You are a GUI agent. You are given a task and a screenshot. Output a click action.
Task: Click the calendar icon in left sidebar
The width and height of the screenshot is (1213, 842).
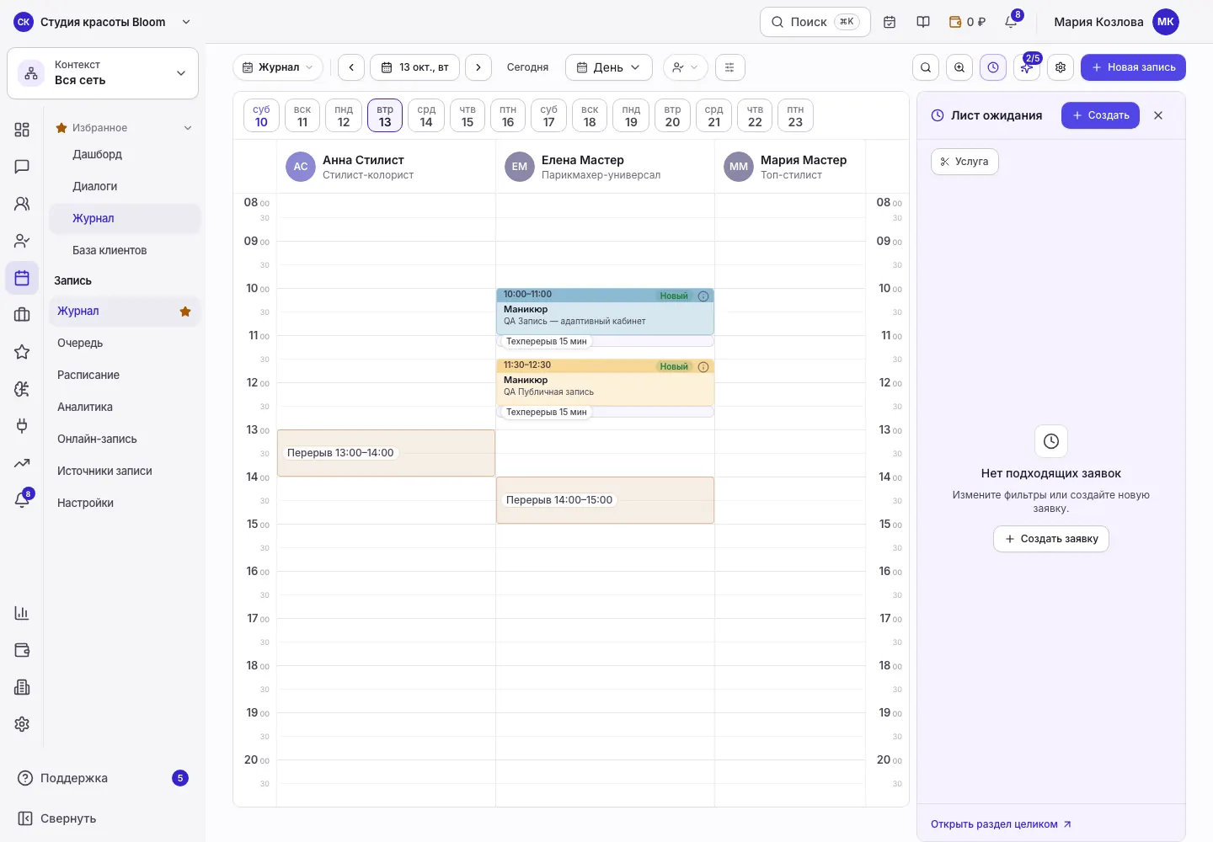point(22,278)
